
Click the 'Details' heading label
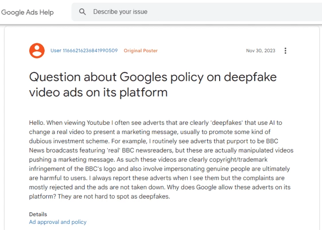(x=38, y=214)
